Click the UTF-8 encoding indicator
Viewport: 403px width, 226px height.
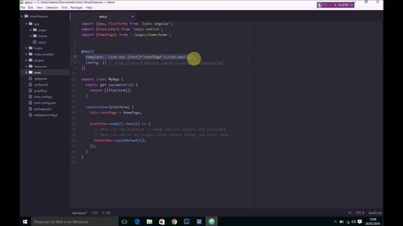[360, 213]
